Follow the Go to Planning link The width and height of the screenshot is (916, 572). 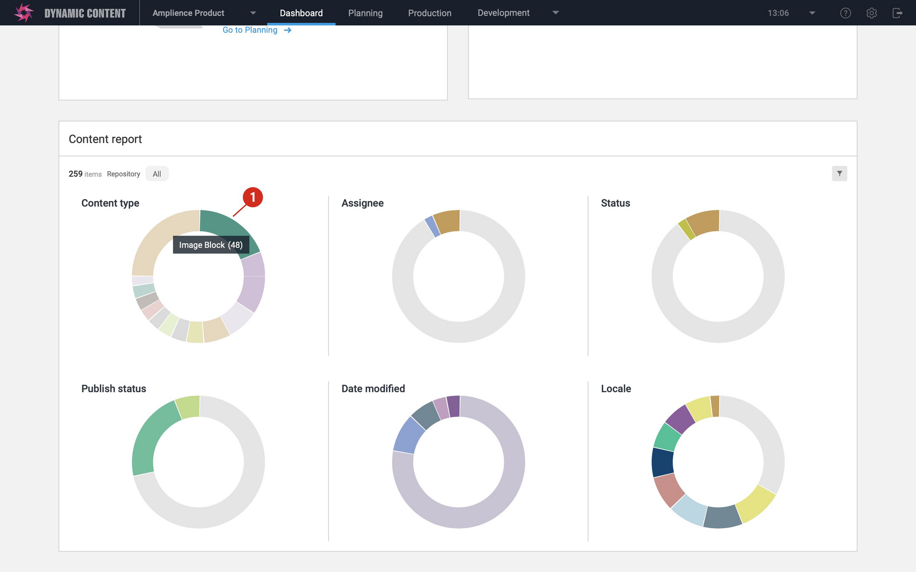pos(250,30)
